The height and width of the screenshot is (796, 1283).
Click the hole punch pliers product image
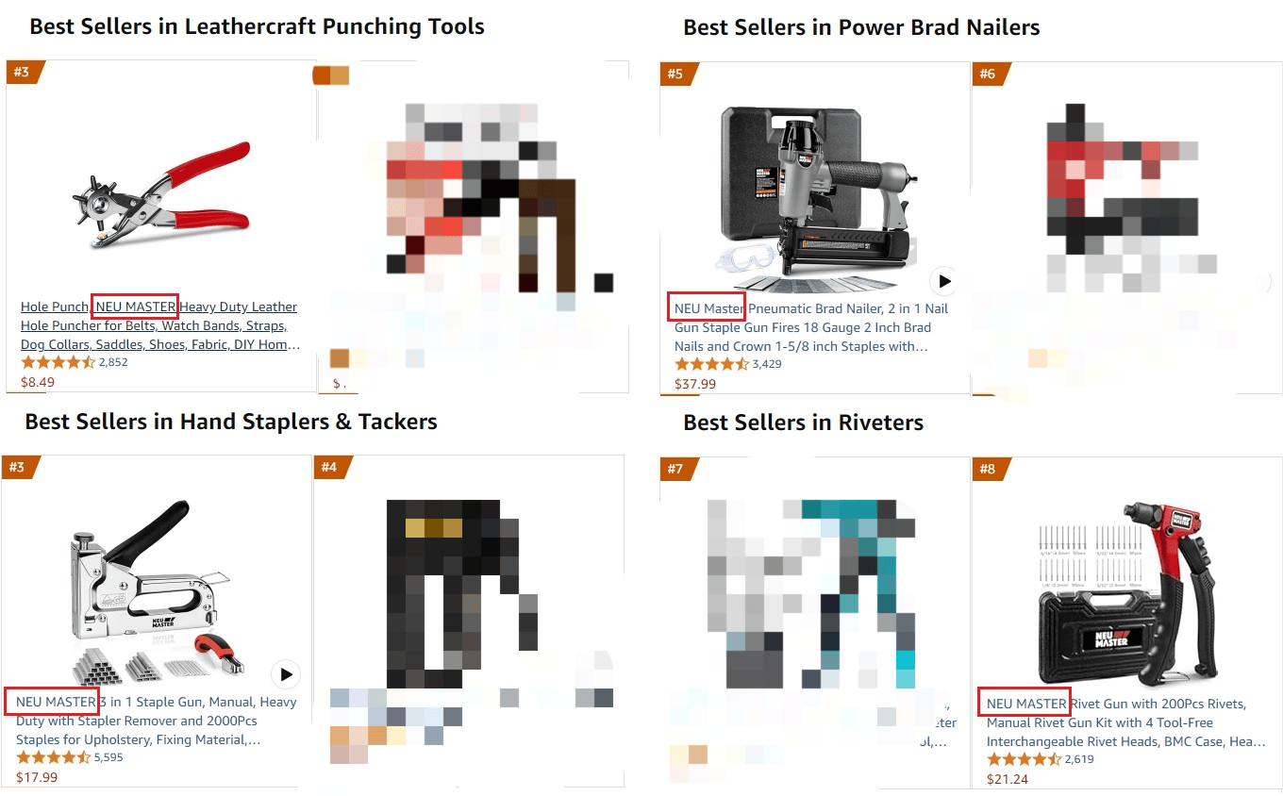click(x=162, y=195)
